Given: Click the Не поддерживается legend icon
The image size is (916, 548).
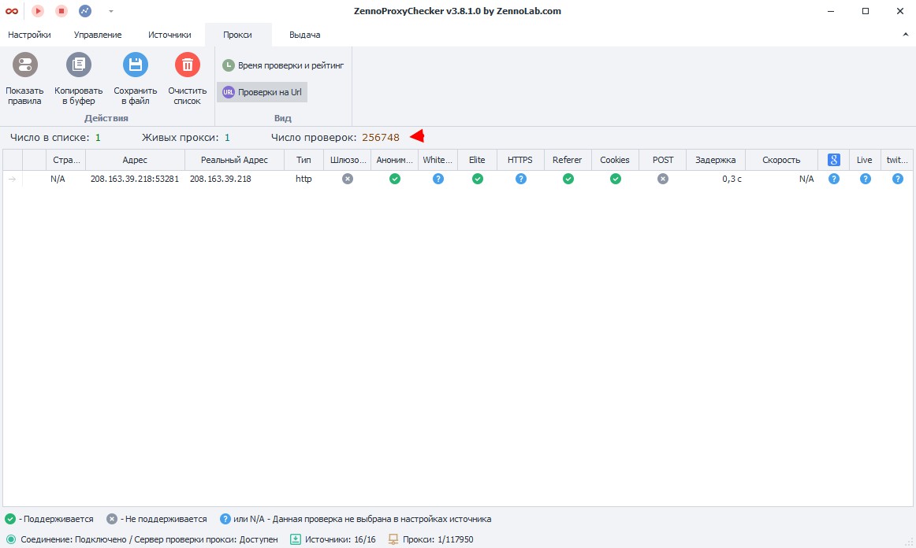Looking at the screenshot, I should [112, 519].
